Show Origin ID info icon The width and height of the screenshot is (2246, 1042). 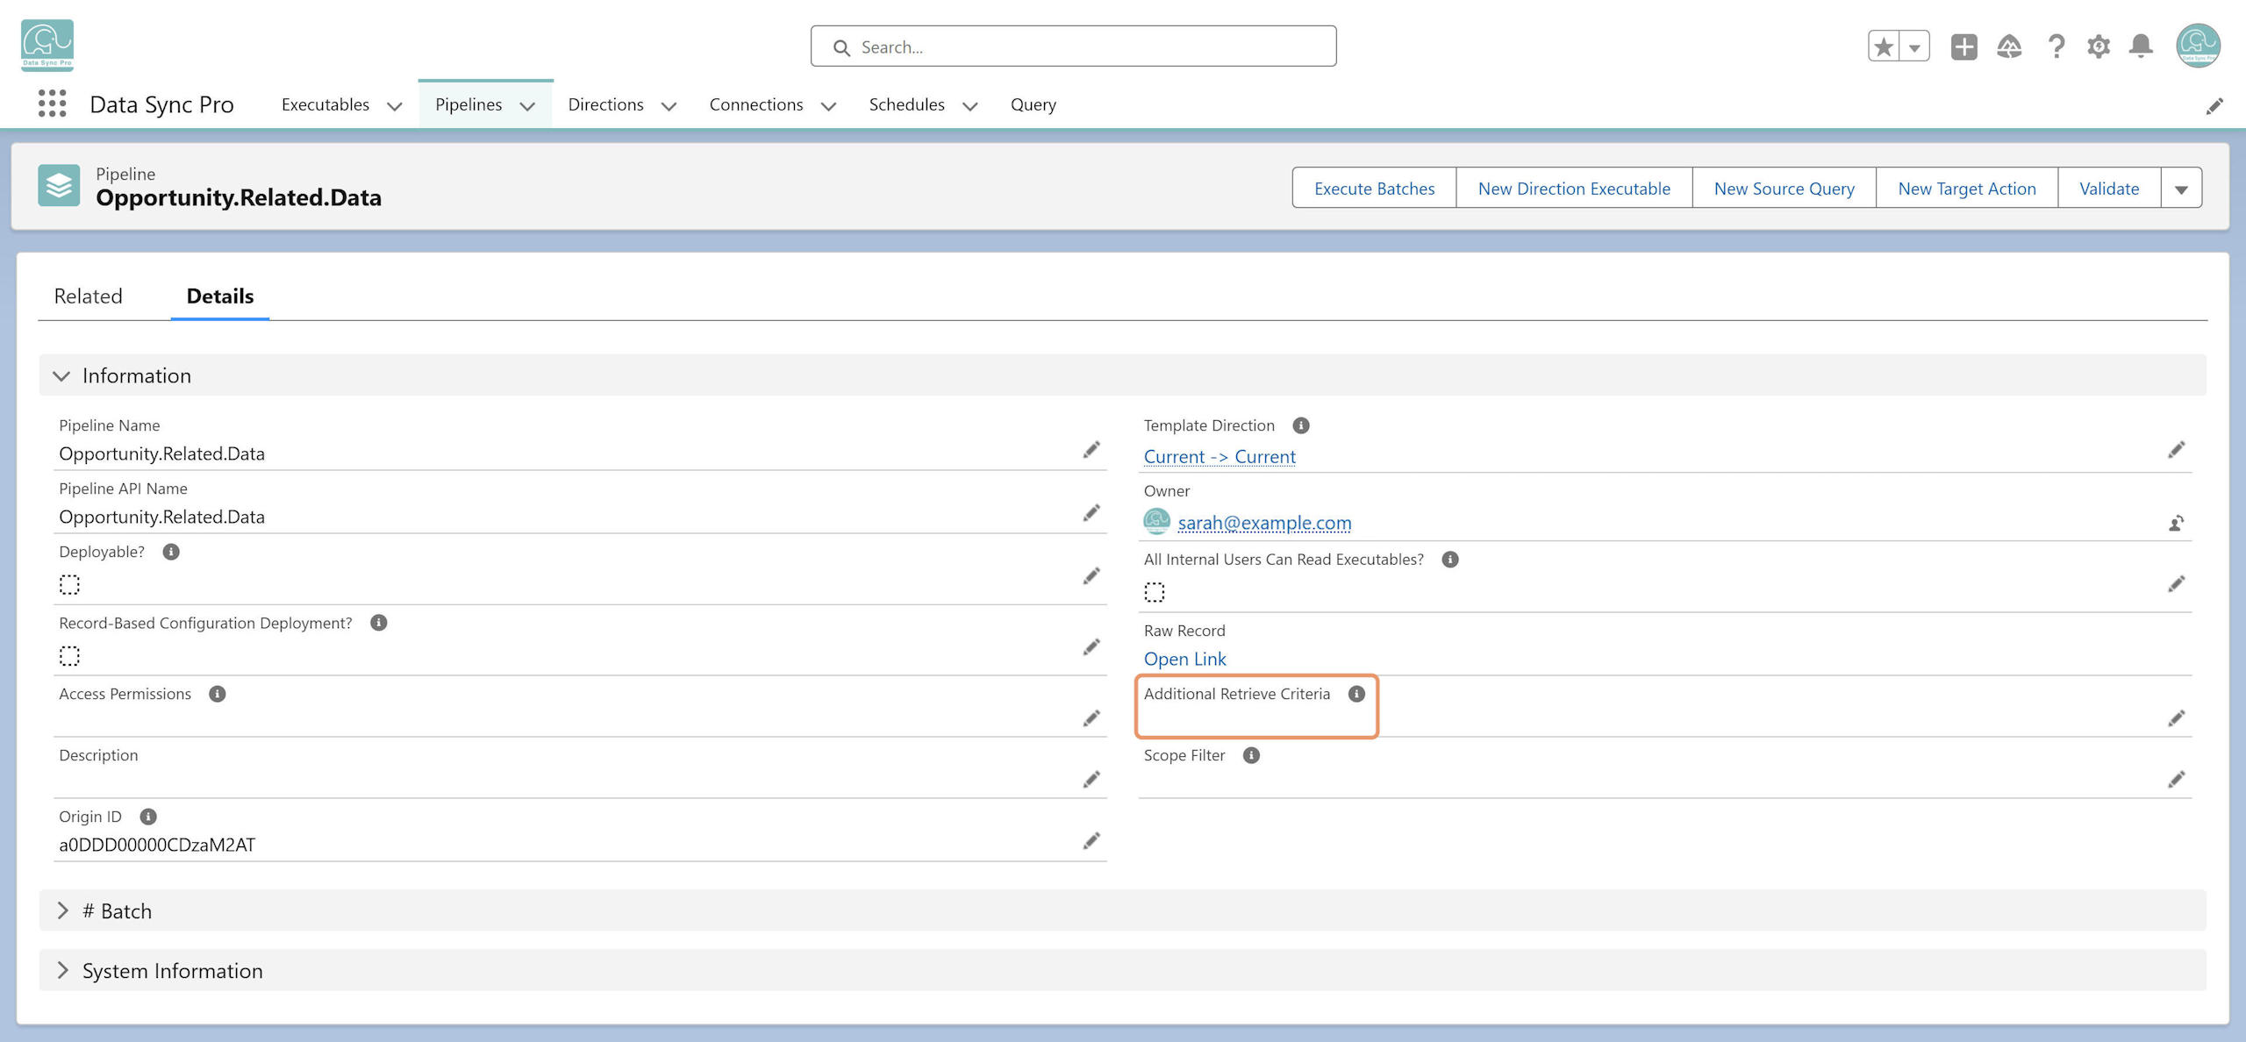[x=148, y=817]
